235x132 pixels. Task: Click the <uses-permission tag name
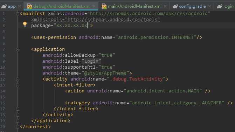pos(54,37)
